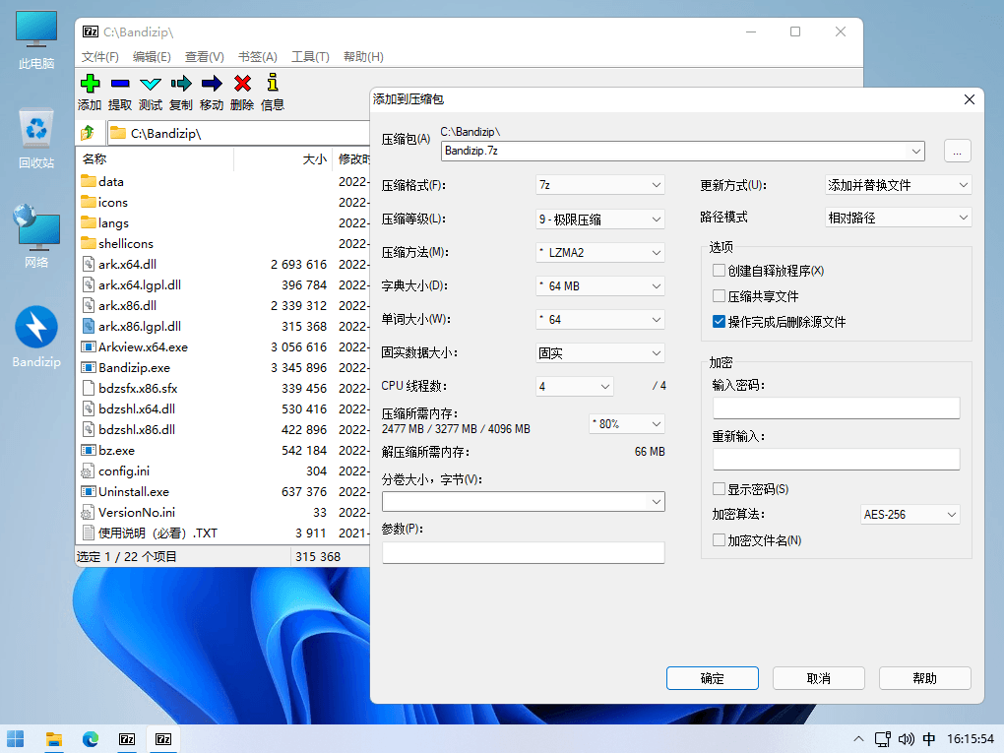Click the up-folder icon beside address bar
Screen dimensions: 1004x753
(88, 133)
